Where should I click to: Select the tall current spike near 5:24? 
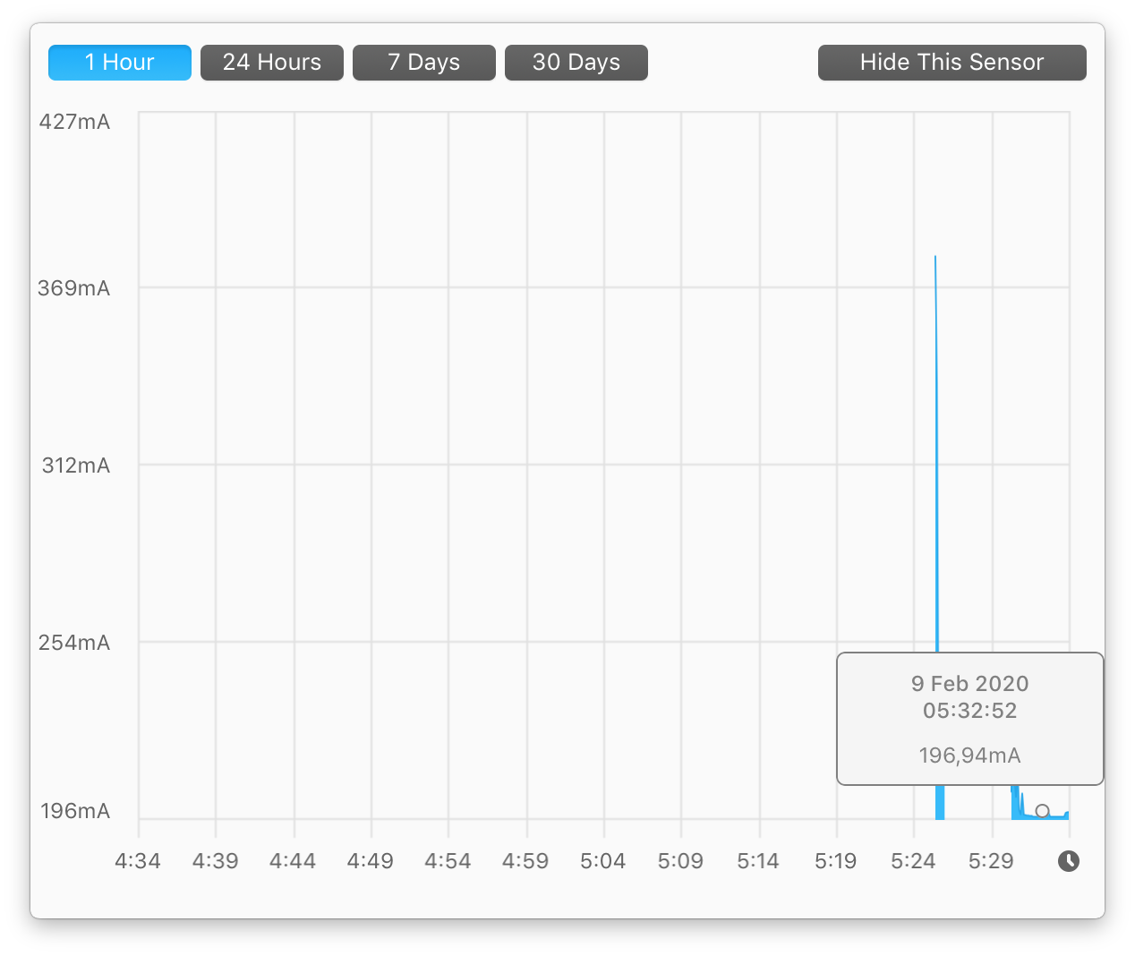(936, 448)
